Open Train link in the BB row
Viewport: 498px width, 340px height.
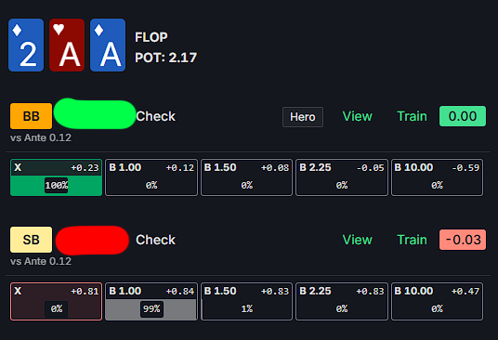[412, 116]
